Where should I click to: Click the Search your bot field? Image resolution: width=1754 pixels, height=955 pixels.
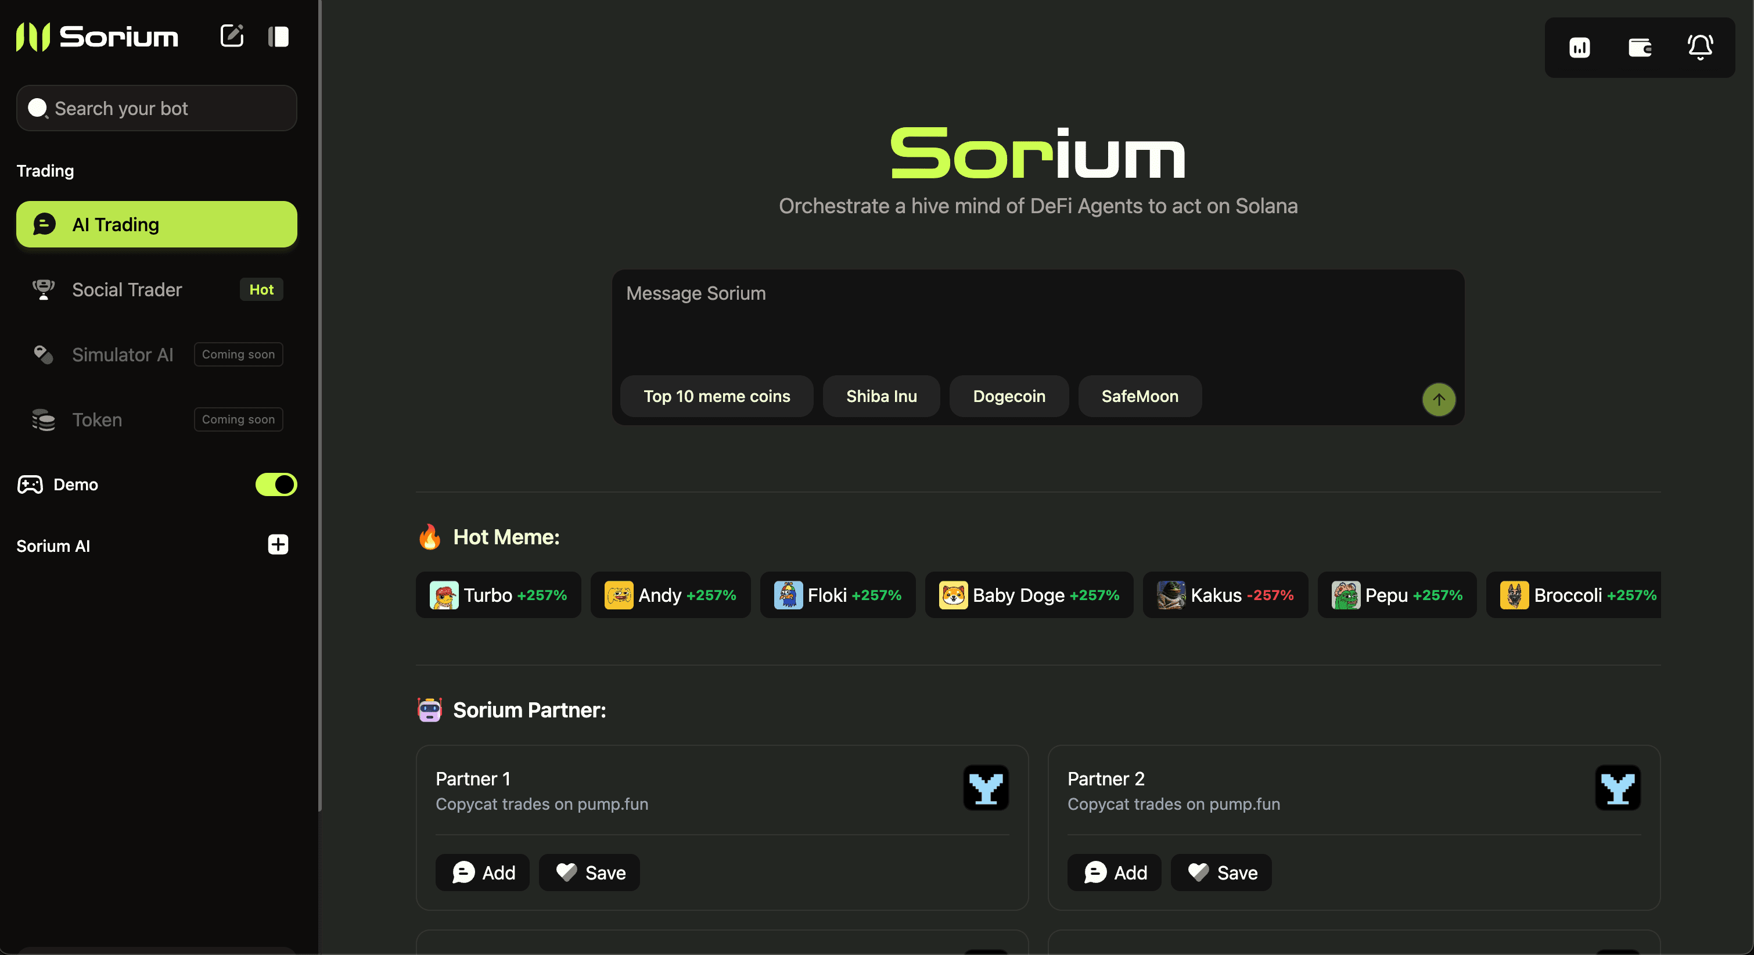[156, 108]
